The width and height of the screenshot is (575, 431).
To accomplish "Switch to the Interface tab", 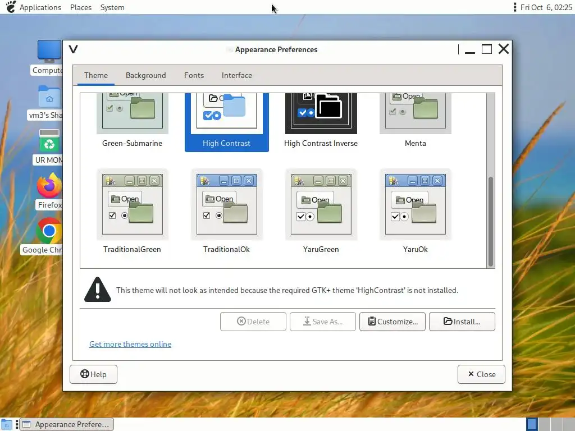I will click(236, 76).
